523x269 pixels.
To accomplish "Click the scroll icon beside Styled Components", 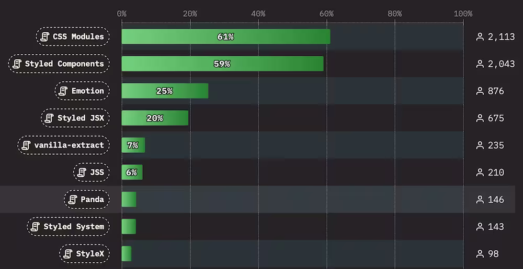I will (17, 64).
